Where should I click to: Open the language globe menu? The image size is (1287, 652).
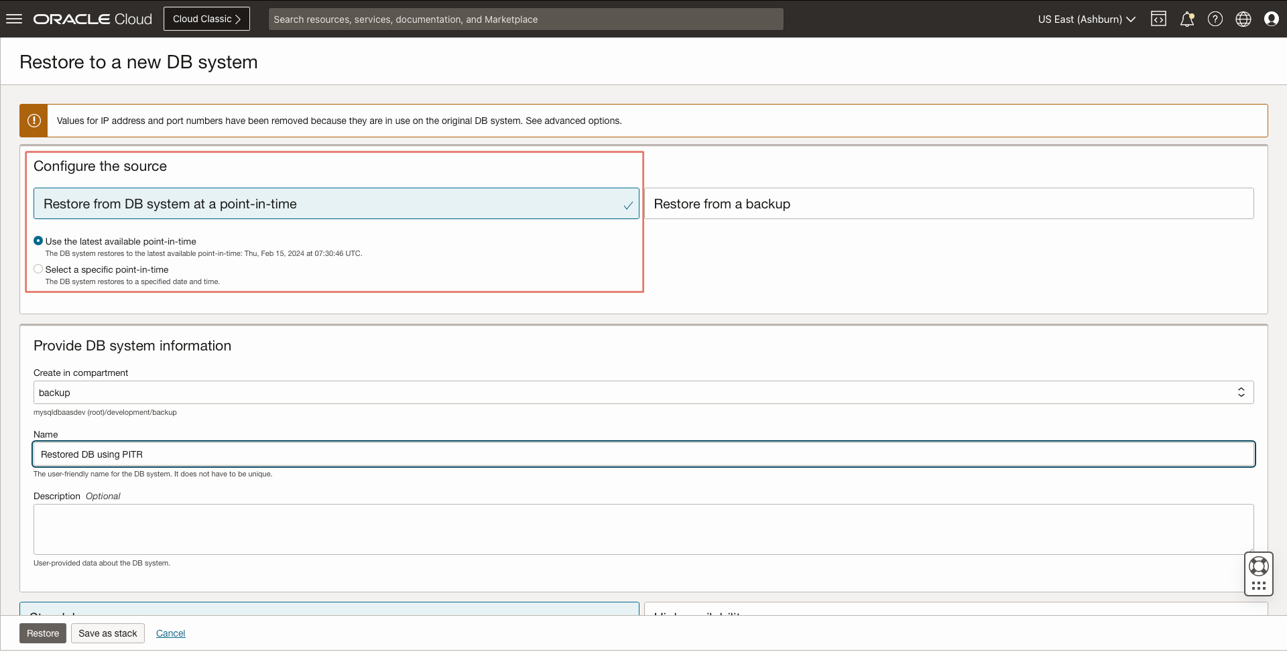coord(1243,19)
